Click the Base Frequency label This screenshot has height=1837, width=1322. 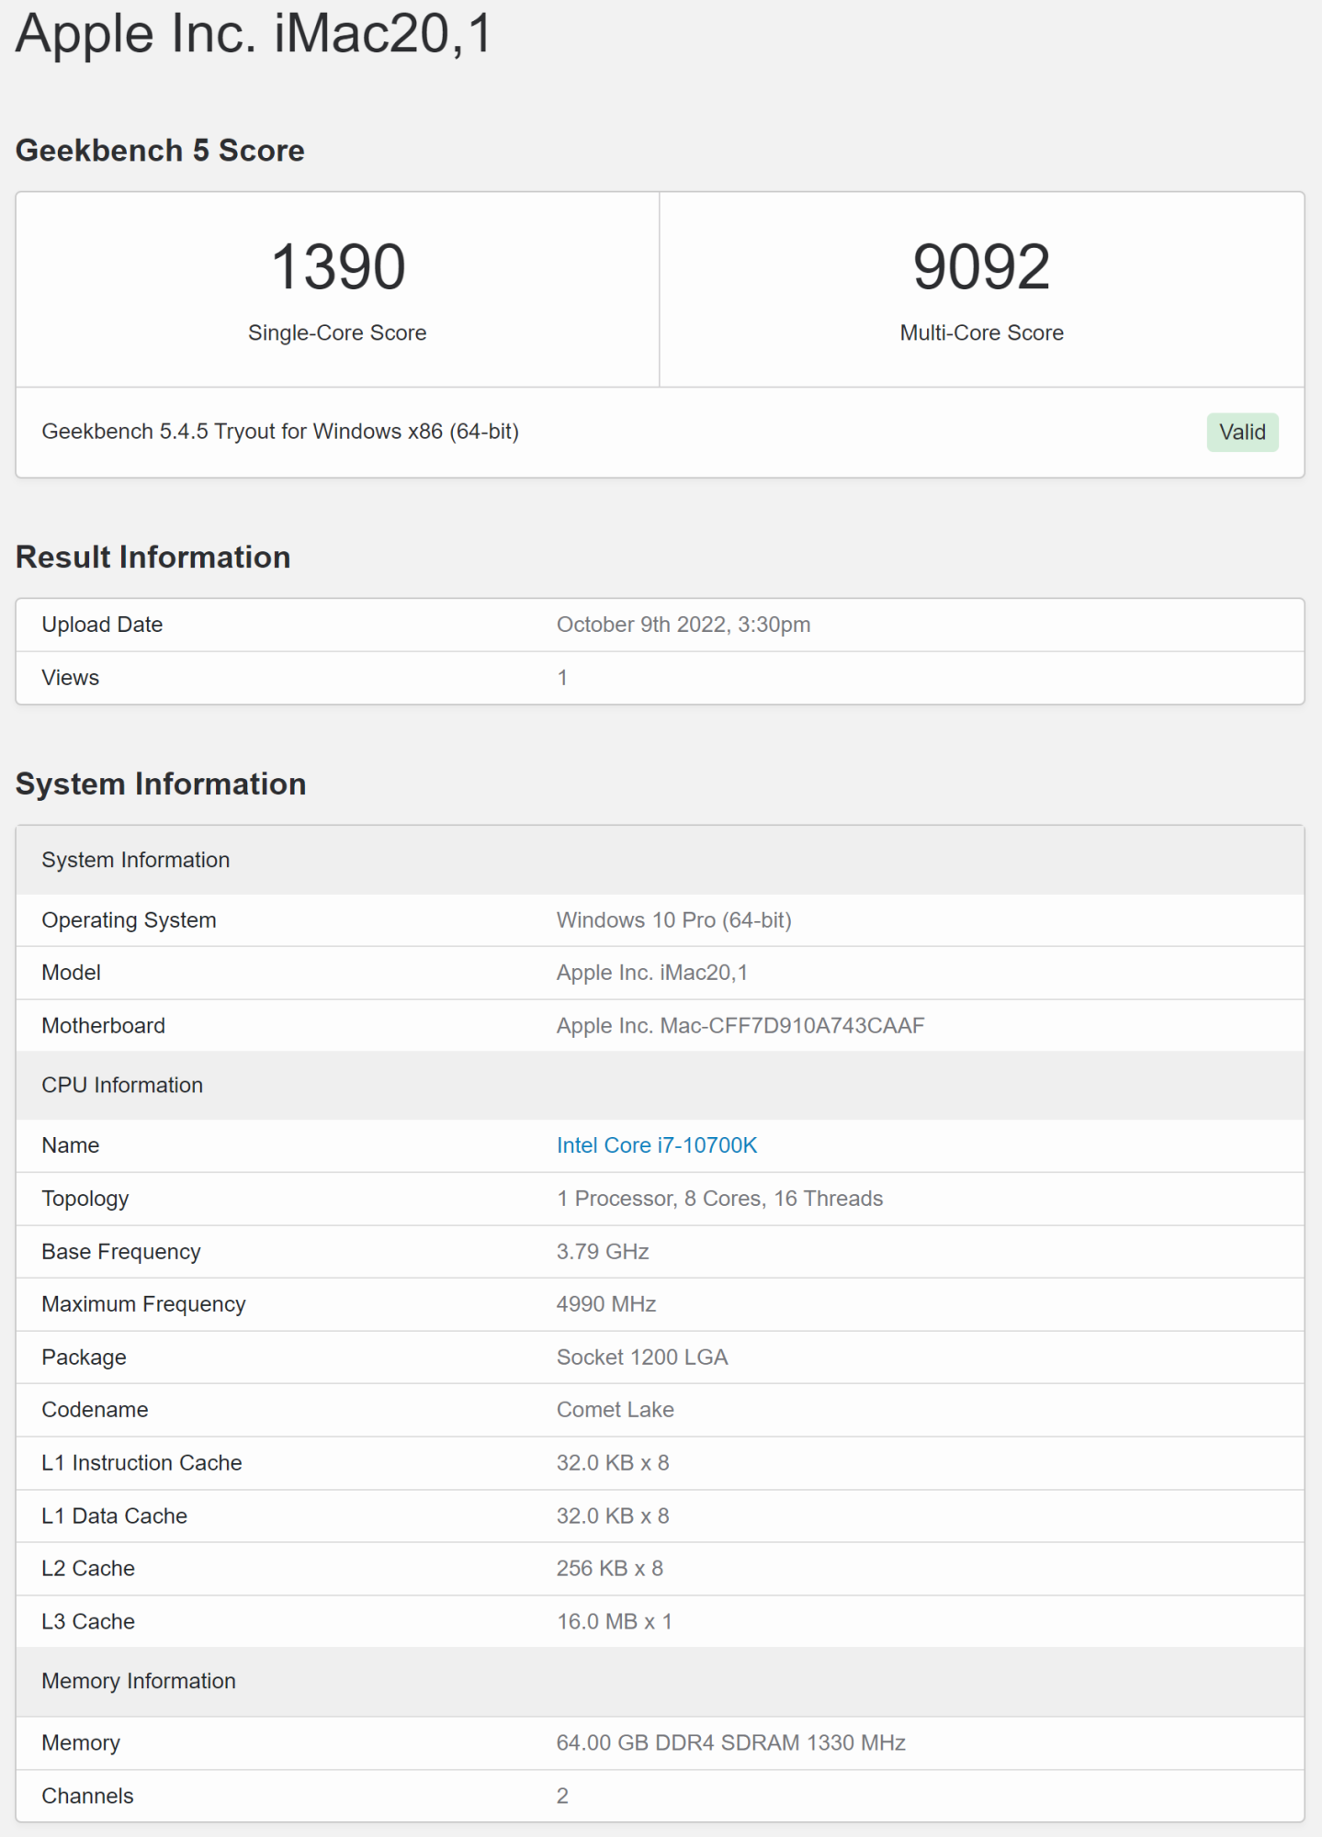(120, 1252)
